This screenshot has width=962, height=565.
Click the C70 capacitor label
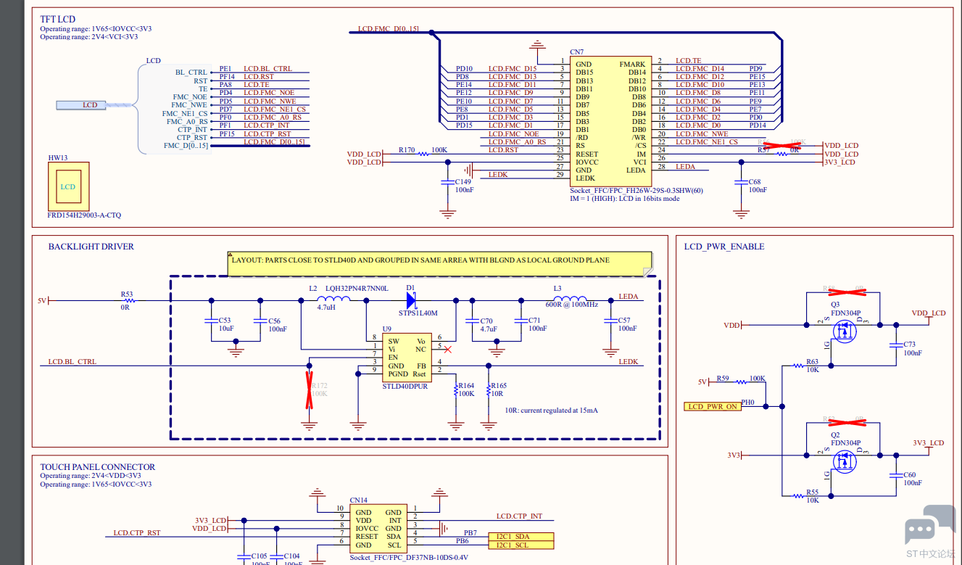(x=486, y=321)
